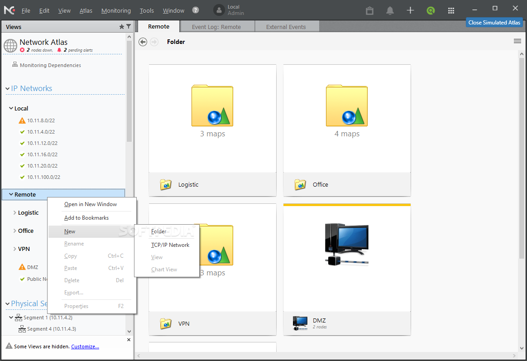
Task: Open the Window menu
Action: [173, 11]
